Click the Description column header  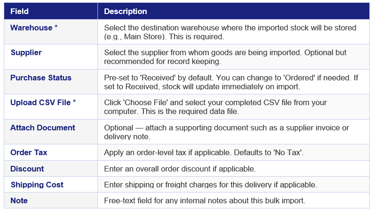point(125,11)
